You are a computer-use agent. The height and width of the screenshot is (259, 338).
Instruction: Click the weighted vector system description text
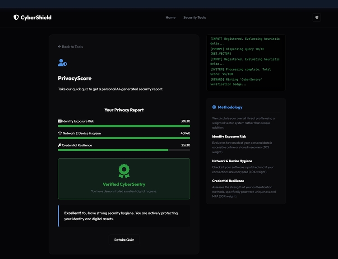click(x=243, y=123)
